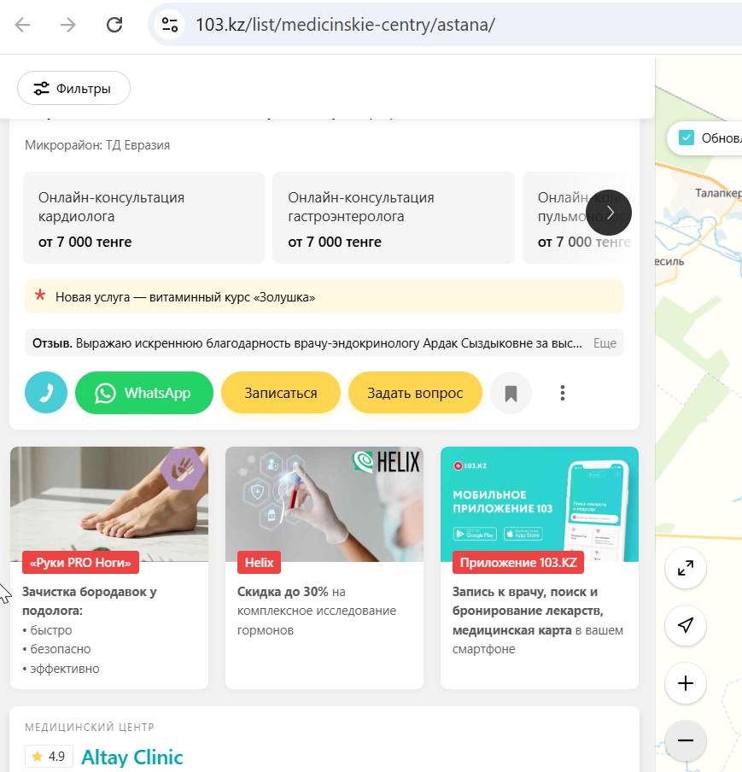
Task: Open the Фильтры filter button
Action: click(73, 88)
